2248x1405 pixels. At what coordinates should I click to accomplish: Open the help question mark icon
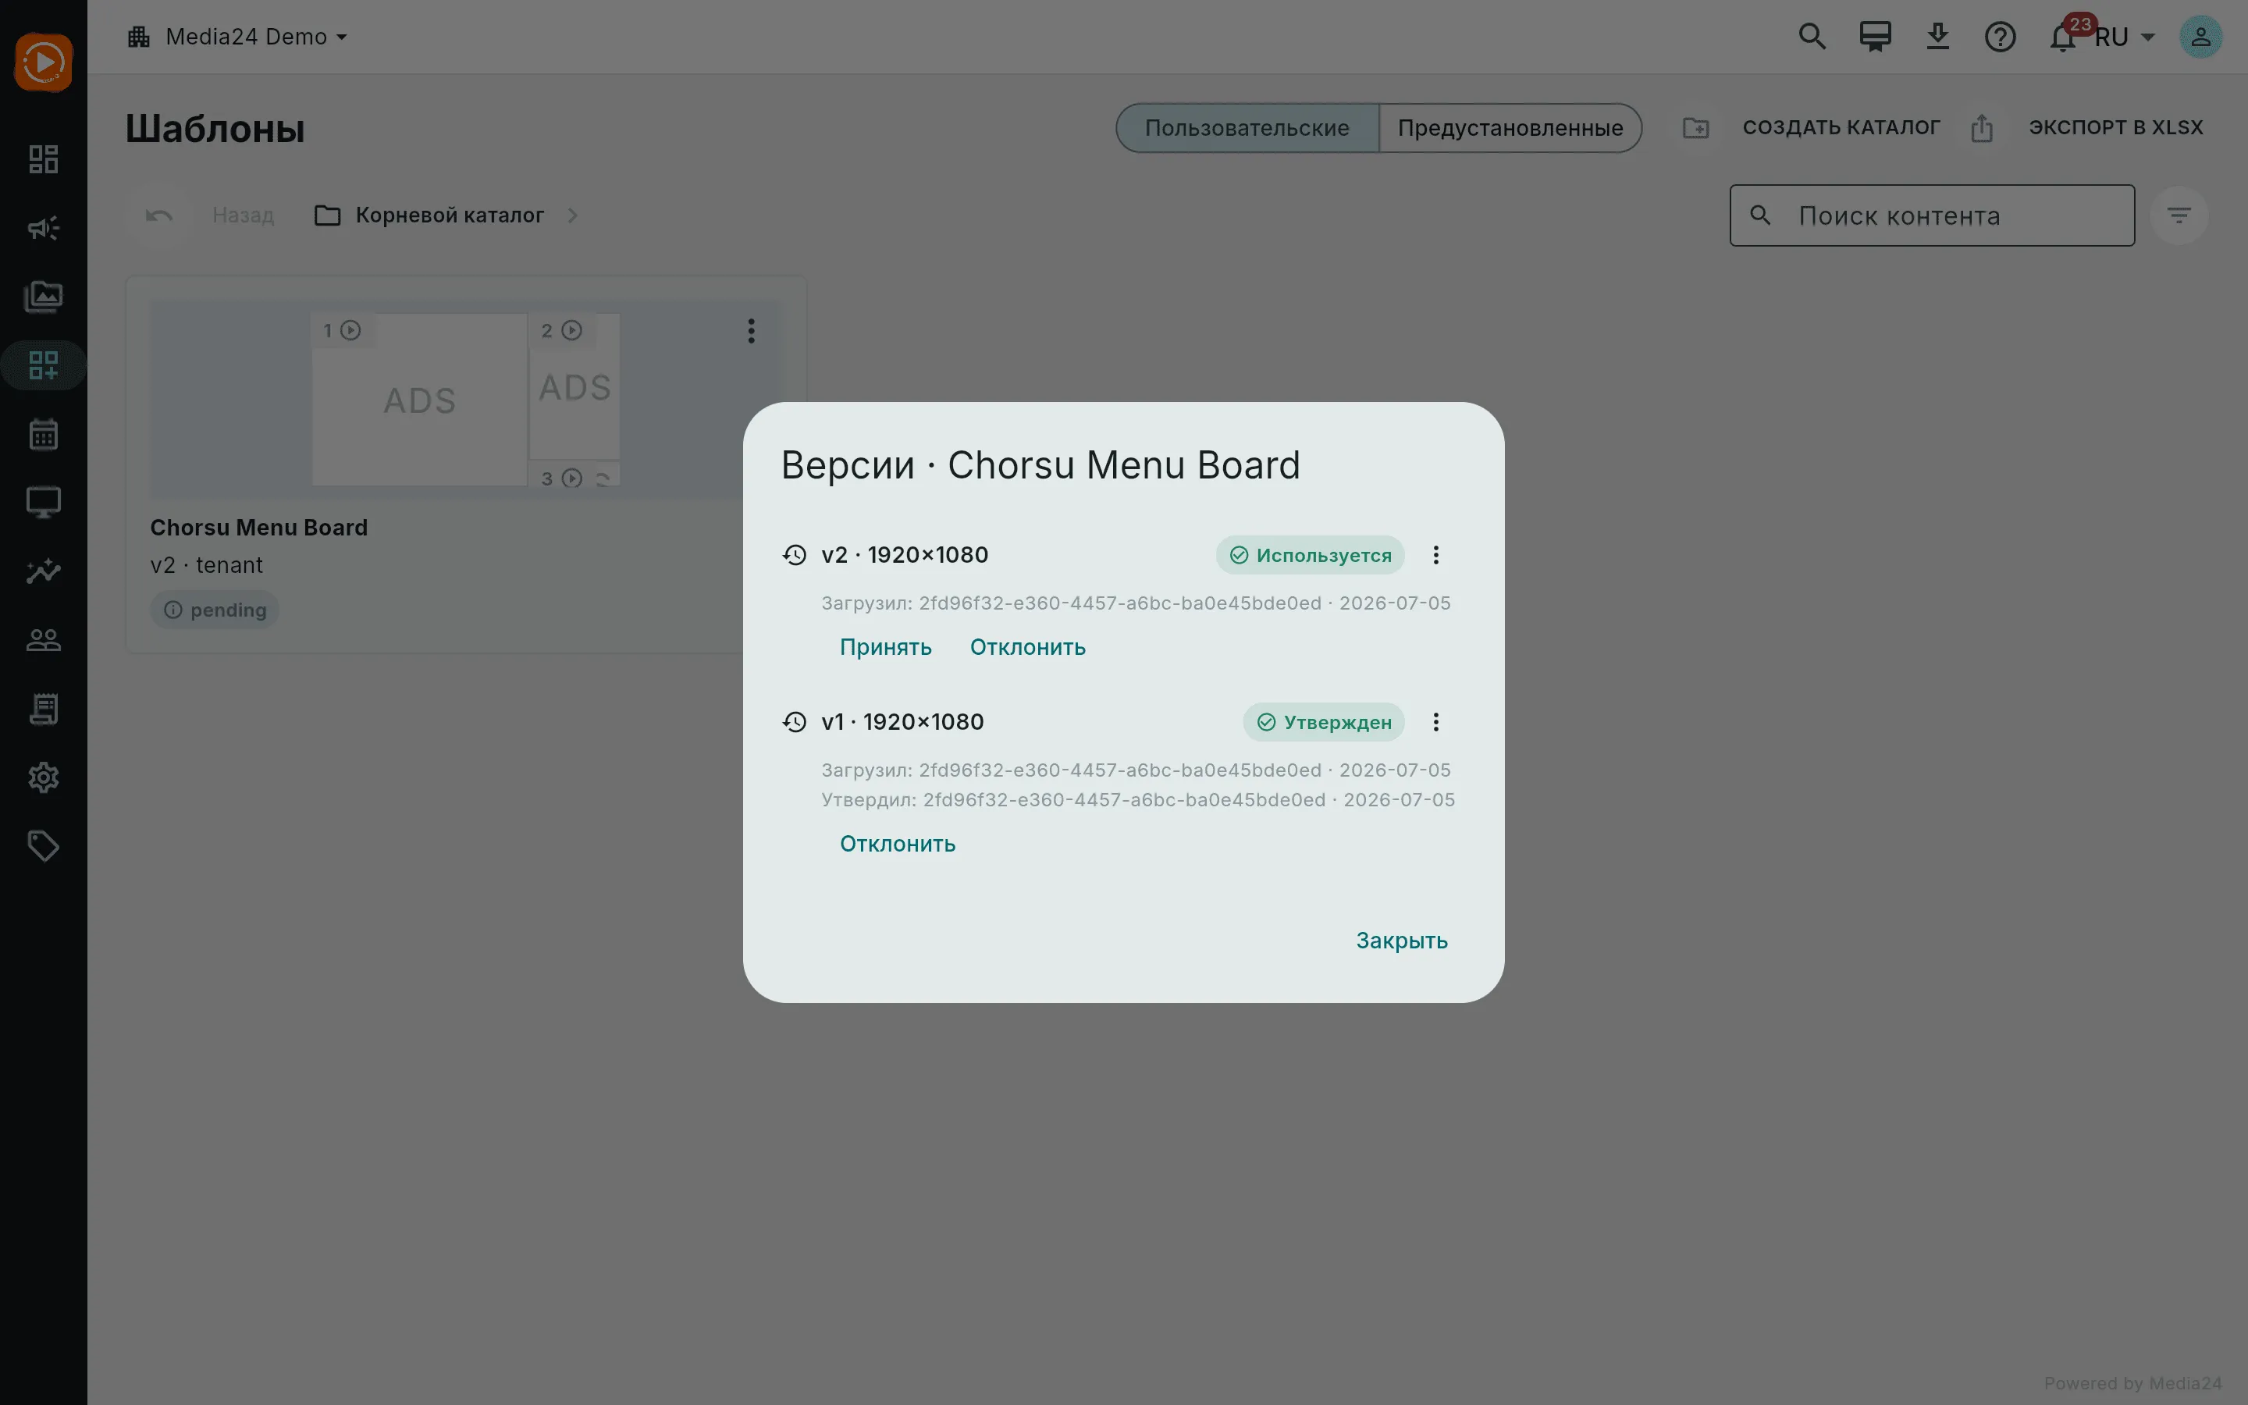coord(2000,36)
